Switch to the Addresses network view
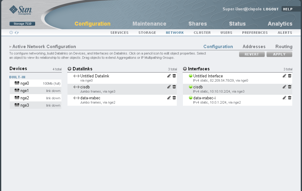The width and height of the screenshot is (302, 191). [x=254, y=47]
